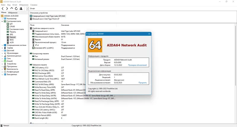
Task: Collapse the Системная плата tree node
Action: [x=2, y=21]
